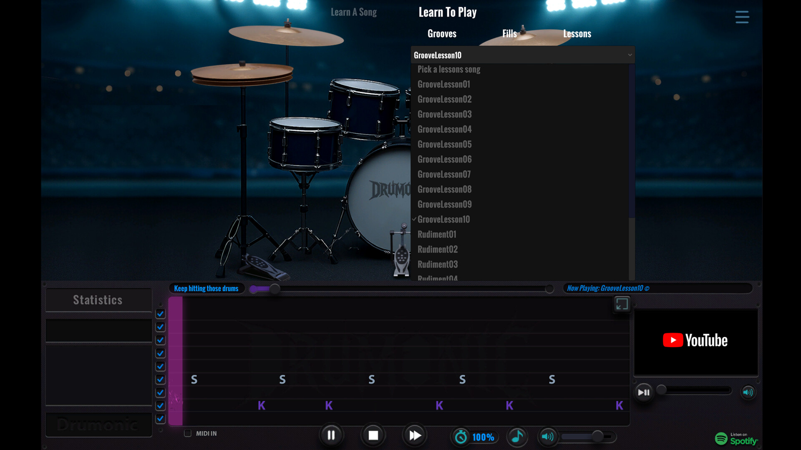
Task: Pause playback with the pause button
Action: pos(331,435)
